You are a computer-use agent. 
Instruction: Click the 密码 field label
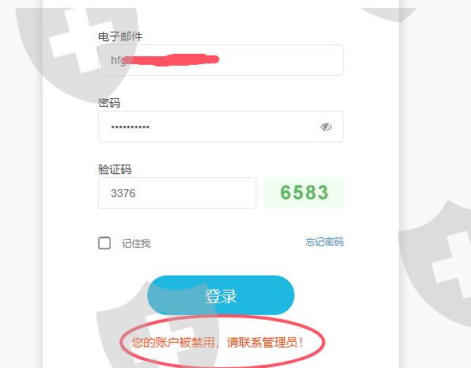click(109, 103)
